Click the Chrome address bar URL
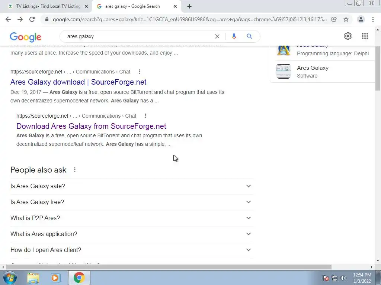This screenshot has height=285, width=381. point(189,19)
